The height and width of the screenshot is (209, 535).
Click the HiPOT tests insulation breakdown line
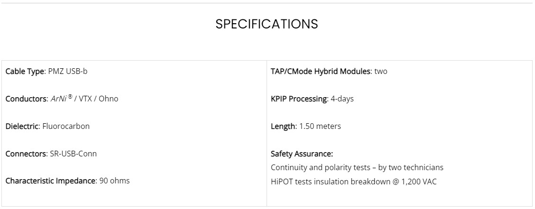coord(354,182)
